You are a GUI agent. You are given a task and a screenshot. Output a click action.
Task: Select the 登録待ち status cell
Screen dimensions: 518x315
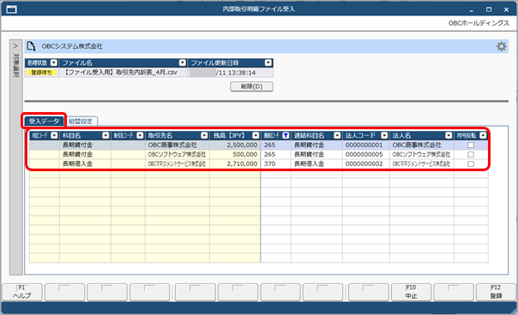coord(41,73)
